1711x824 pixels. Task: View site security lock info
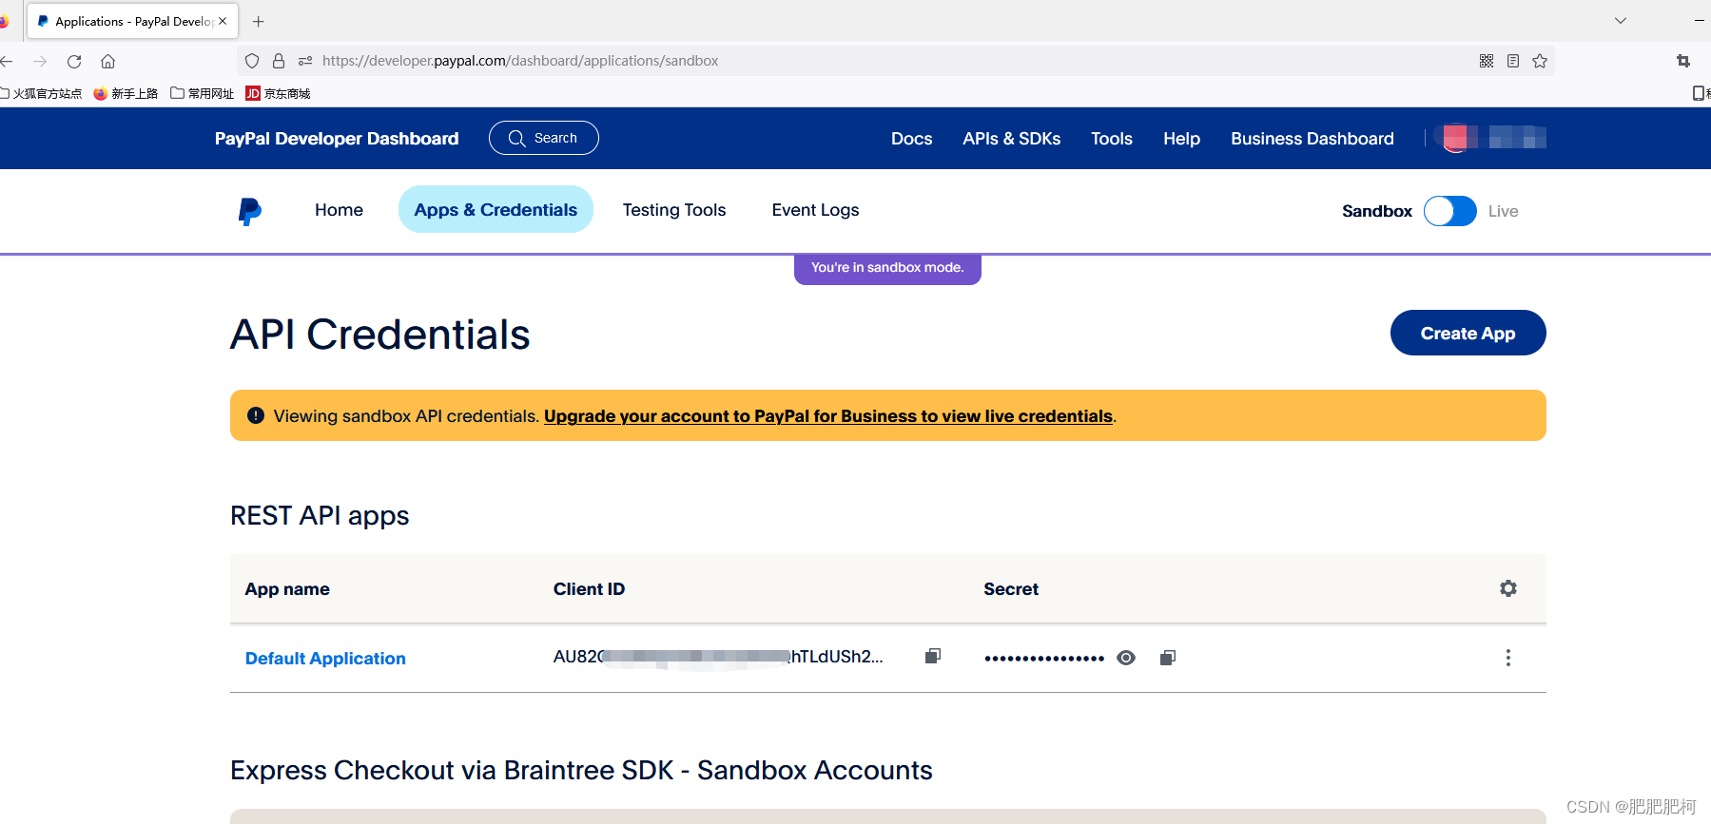pos(279,61)
